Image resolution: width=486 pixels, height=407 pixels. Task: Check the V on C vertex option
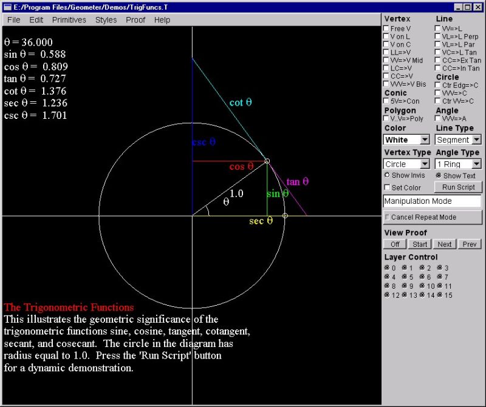tap(386, 44)
